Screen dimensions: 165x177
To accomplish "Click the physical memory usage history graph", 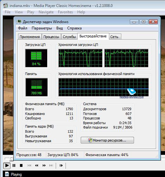I will click(x=103, y=87).
